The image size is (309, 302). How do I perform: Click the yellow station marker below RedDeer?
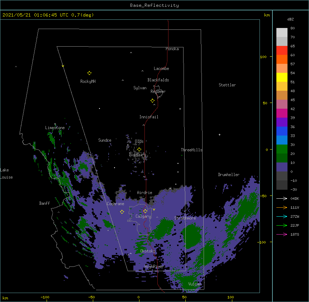point(152,101)
